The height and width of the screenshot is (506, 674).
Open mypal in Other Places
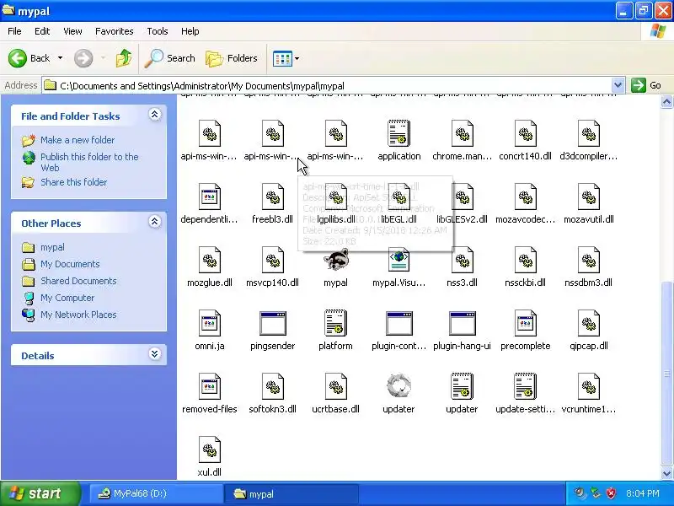(x=52, y=247)
